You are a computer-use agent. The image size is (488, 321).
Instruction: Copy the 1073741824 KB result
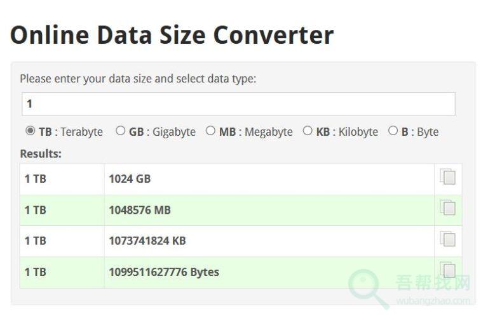click(x=448, y=240)
